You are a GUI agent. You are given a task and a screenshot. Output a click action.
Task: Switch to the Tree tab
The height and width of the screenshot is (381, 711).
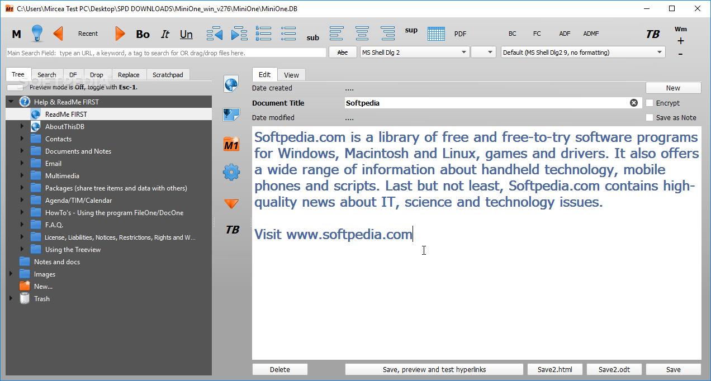18,74
